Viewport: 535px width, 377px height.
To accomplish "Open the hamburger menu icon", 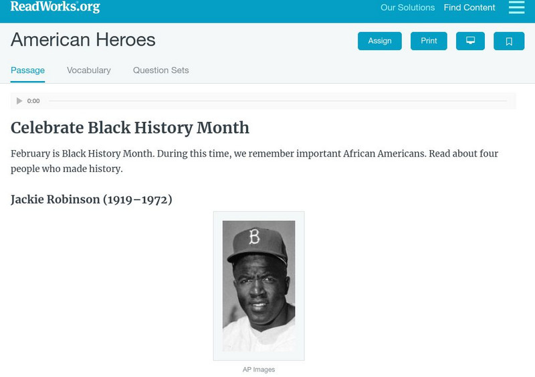I will click(x=516, y=7).
